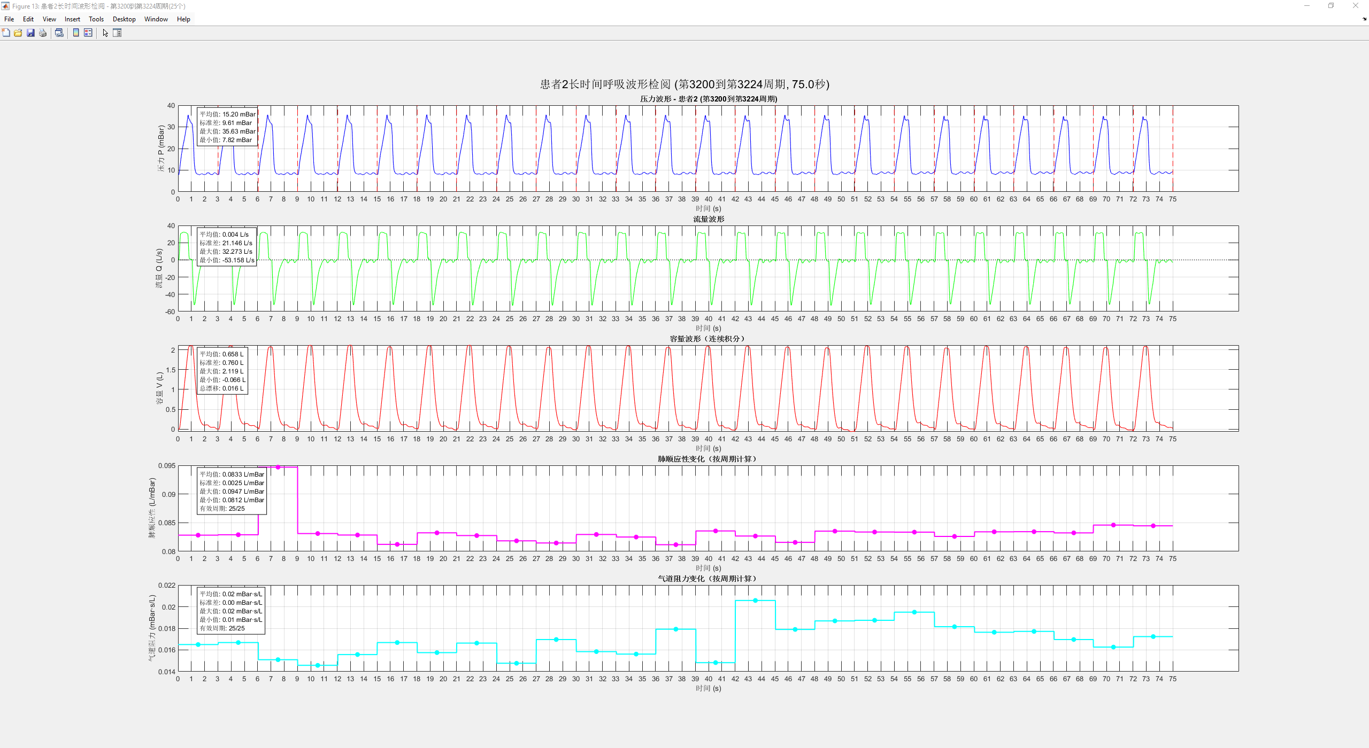Image resolution: width=1369 pixels, height=748 pixels.
Task: Select the 最小值: -53.158 L/s stat line
Action: click(x=227, y=260)
